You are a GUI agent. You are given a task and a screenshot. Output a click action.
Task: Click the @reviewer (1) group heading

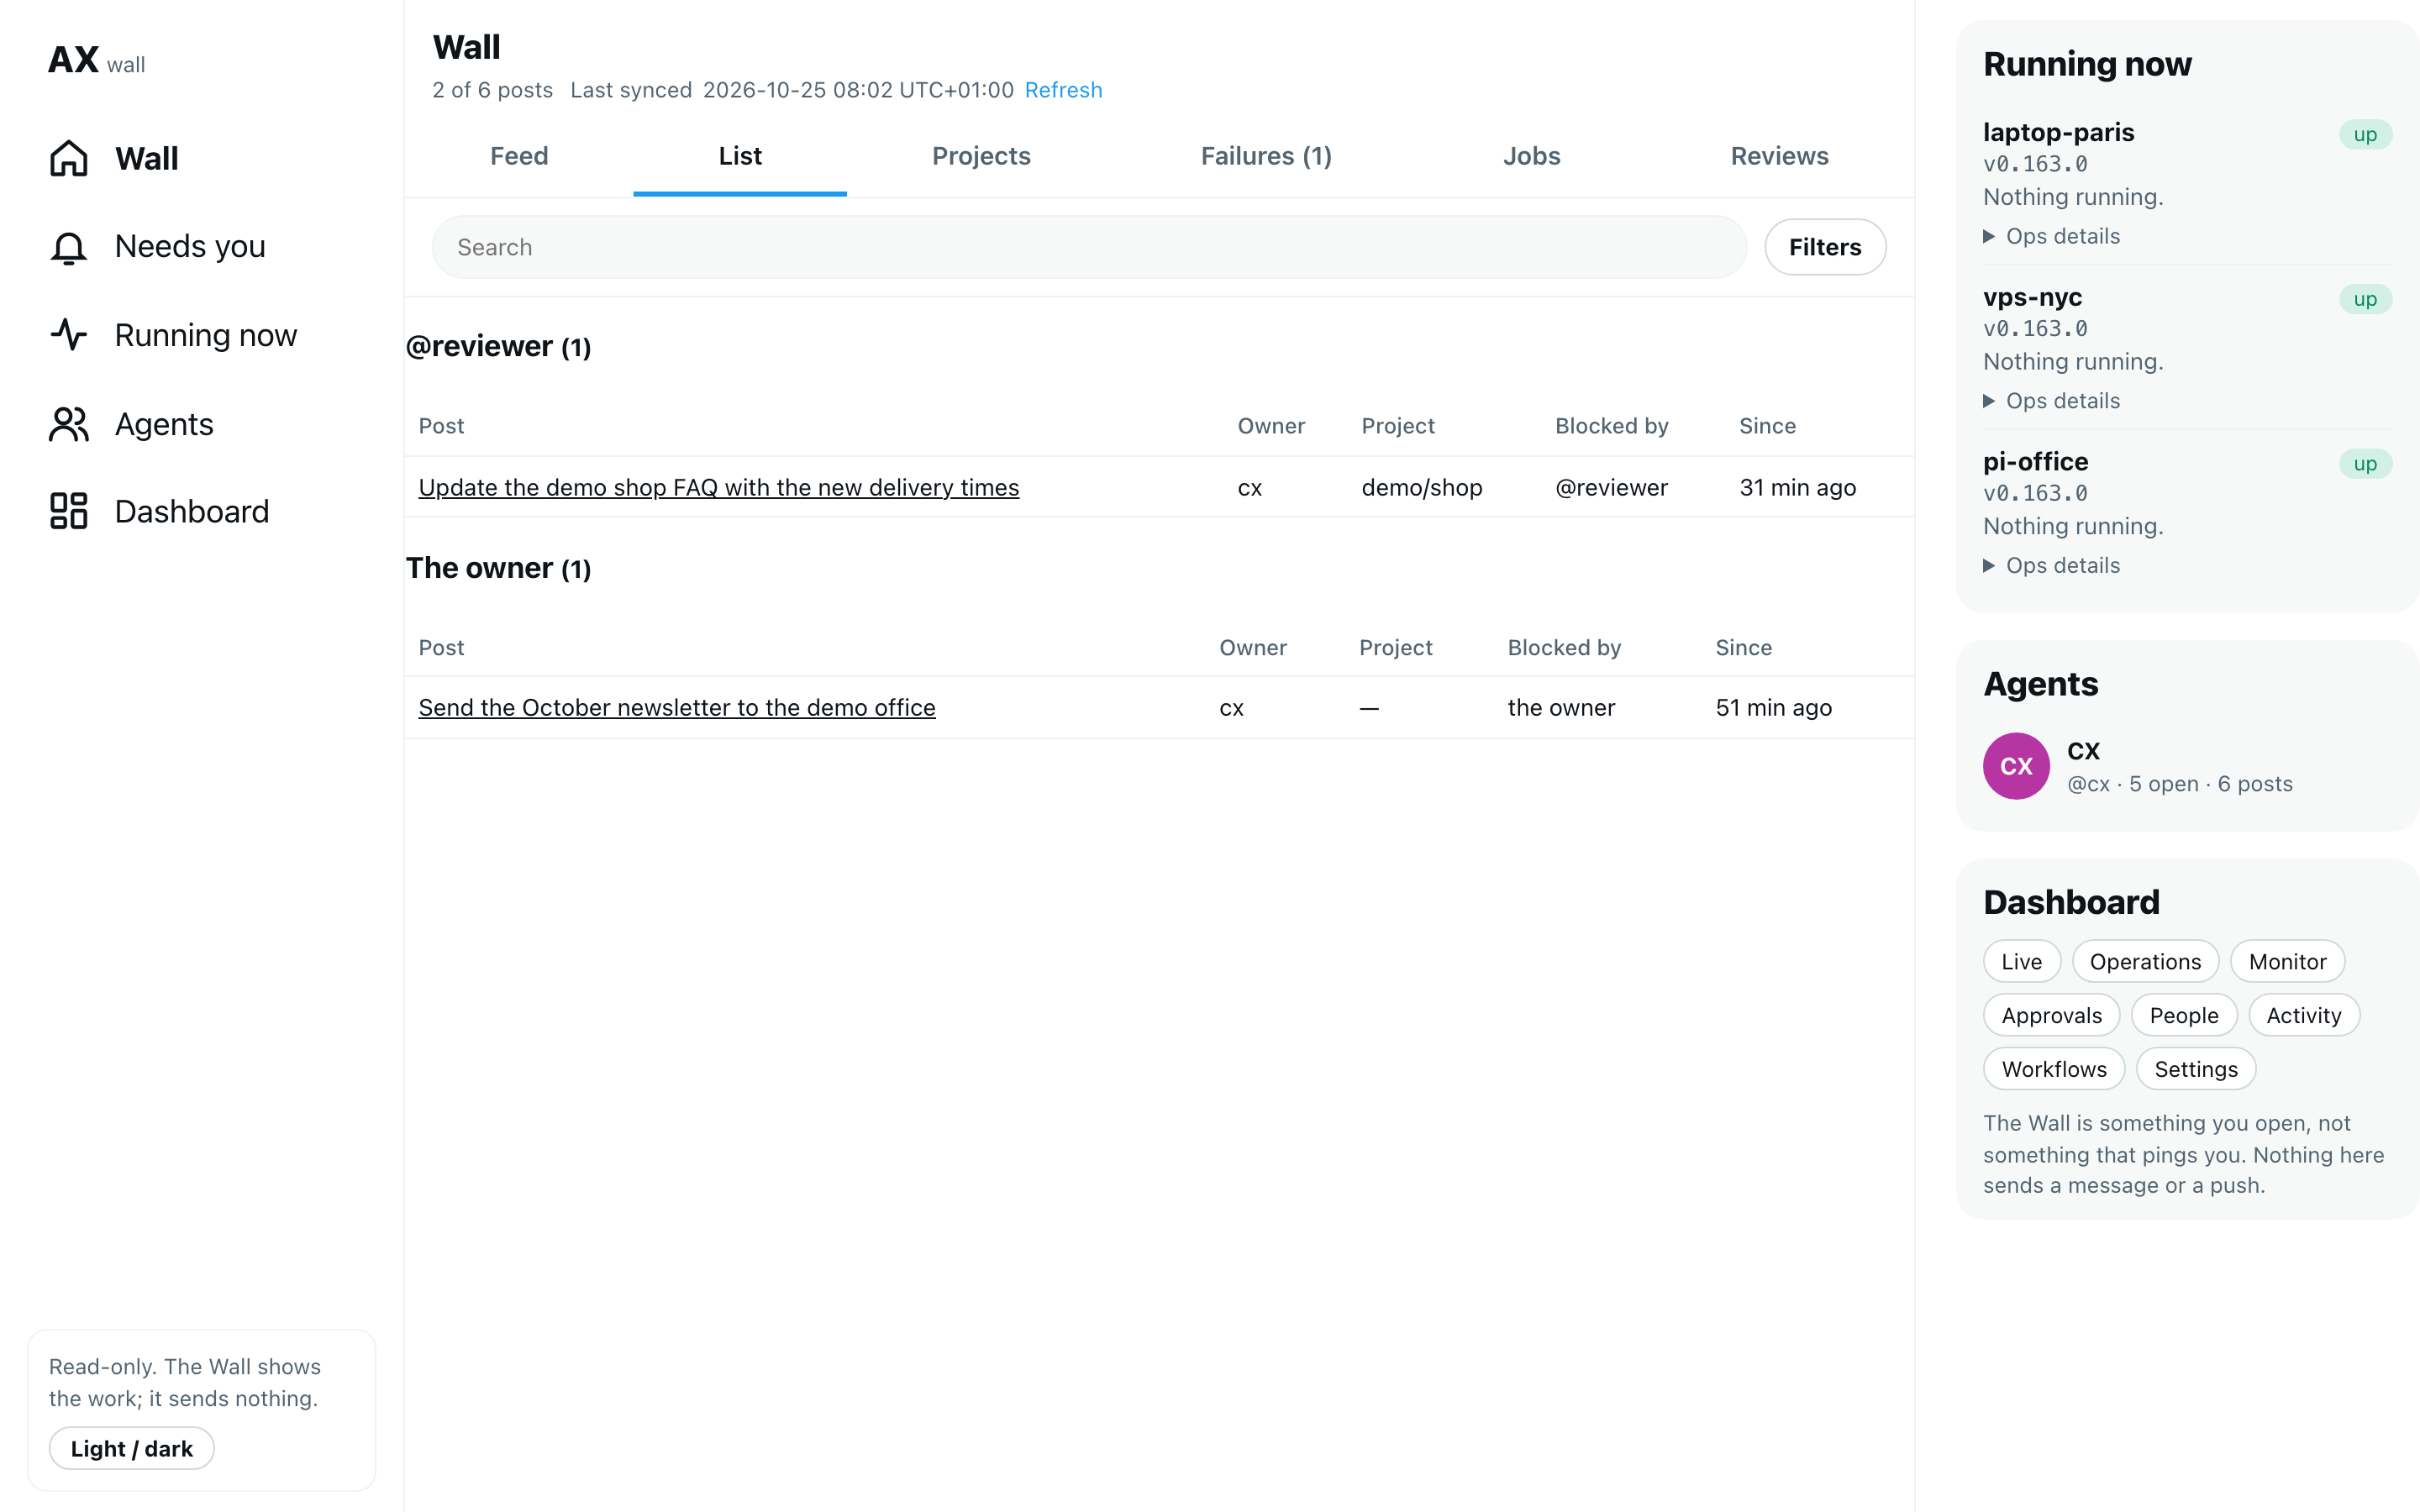coord(498,346)
